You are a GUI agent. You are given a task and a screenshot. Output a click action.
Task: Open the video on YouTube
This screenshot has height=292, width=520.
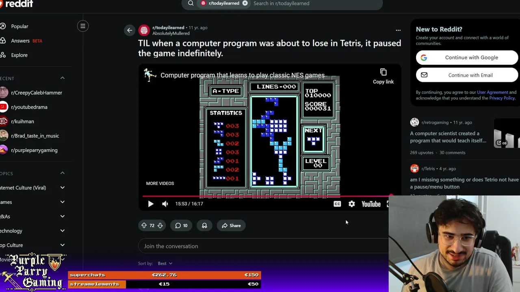point(371,204)
